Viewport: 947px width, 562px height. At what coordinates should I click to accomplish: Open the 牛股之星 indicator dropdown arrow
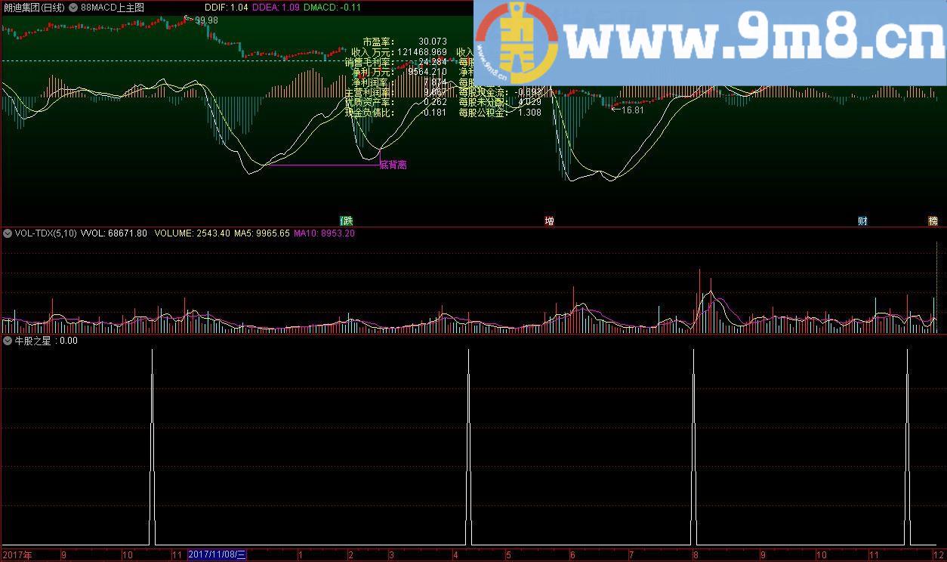(x=8, y=341)
